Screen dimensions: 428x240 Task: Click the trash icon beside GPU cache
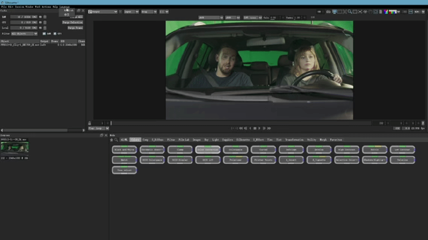45,22
